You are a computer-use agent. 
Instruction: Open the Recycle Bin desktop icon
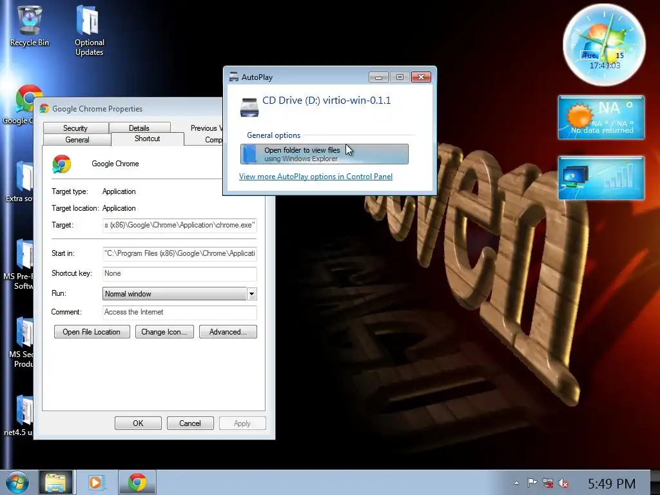pos(30,24)
